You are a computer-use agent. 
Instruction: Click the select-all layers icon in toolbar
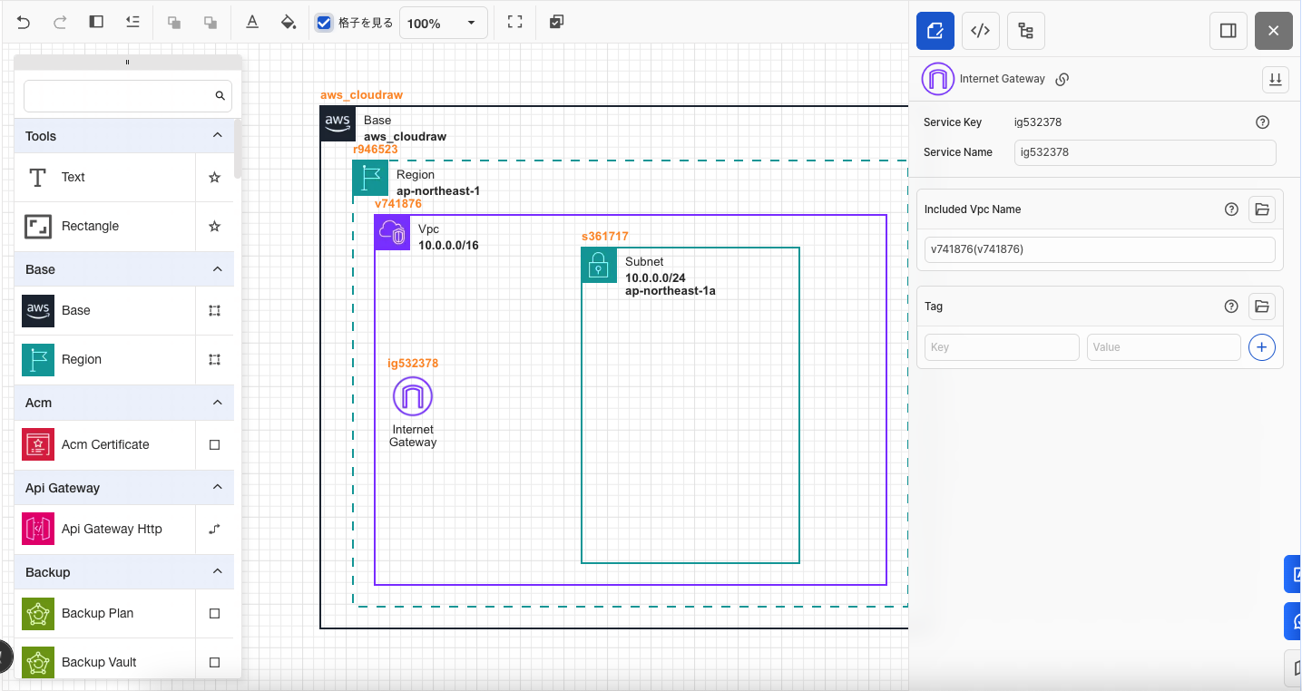tap(557, 23)
